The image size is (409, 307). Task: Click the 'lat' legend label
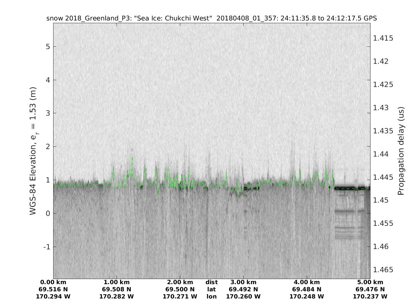point(211,289)
